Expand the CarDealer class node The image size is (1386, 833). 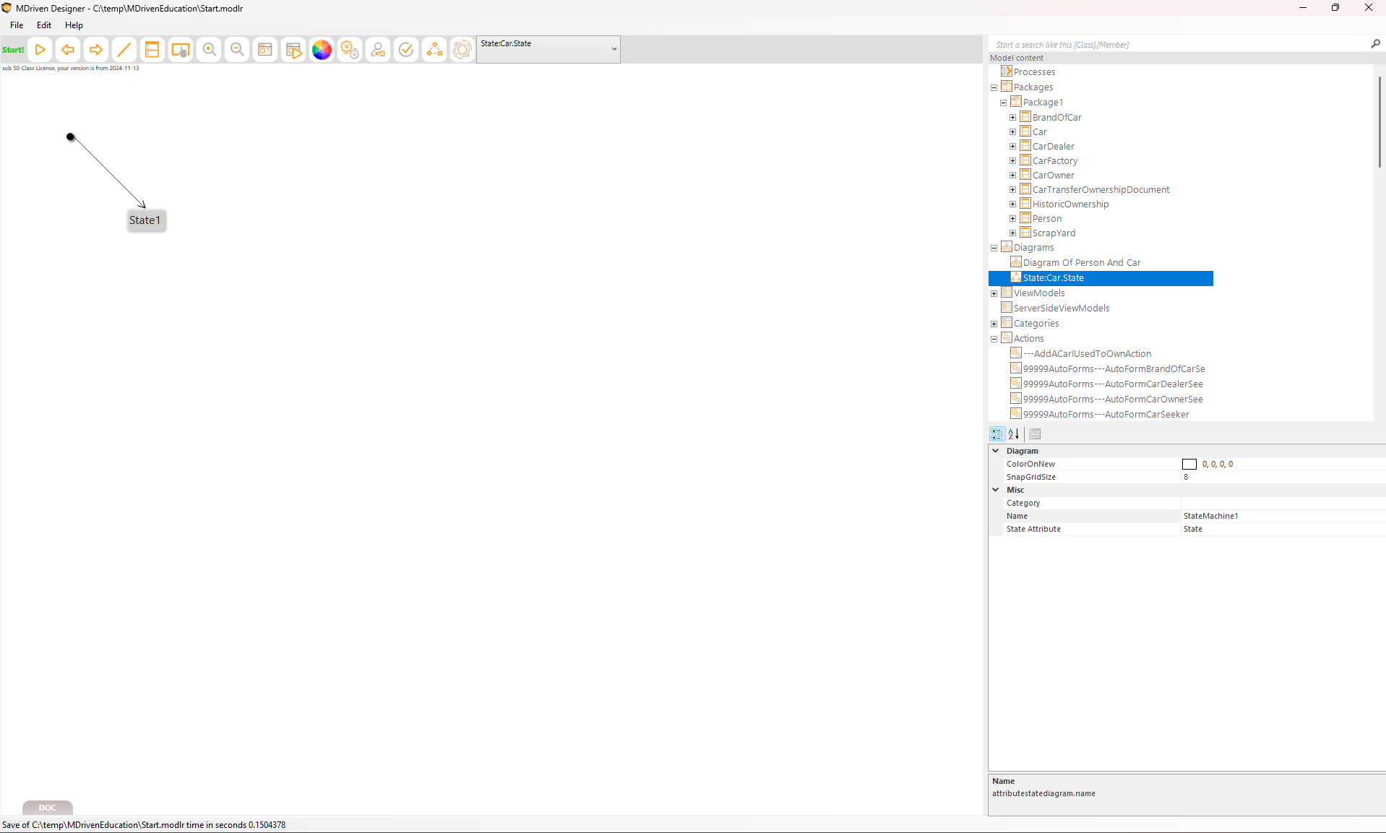coord(1012,147)
